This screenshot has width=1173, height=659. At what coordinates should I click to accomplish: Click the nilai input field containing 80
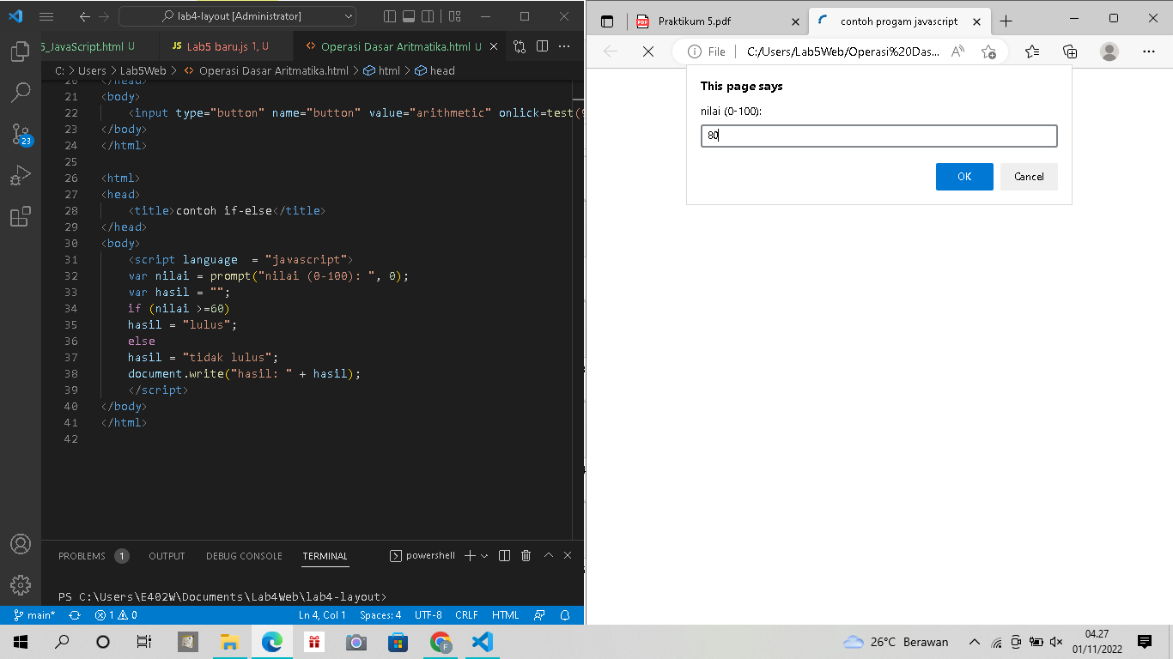(x=878, y=136)
